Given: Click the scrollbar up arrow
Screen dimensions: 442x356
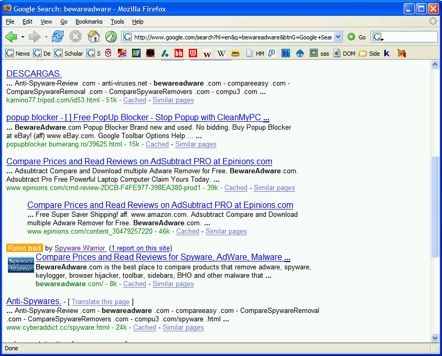Looking at the screenshot, I should 435,65.
